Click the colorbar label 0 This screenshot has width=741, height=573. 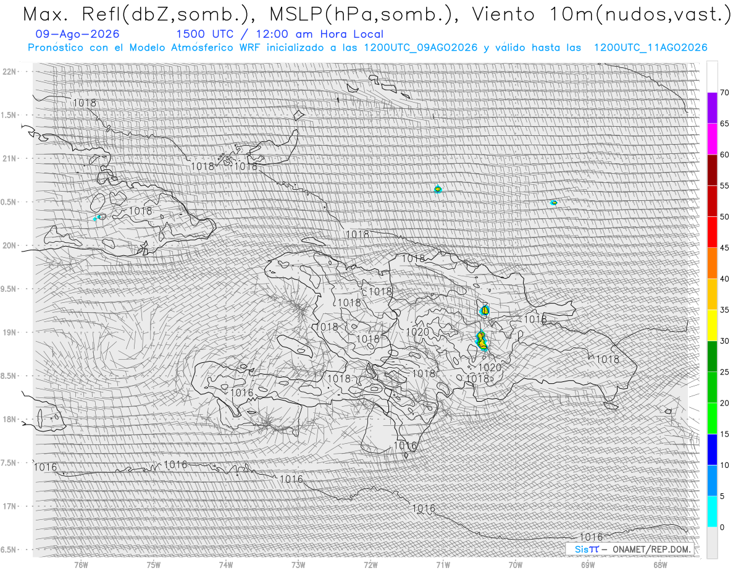(722, 527)
